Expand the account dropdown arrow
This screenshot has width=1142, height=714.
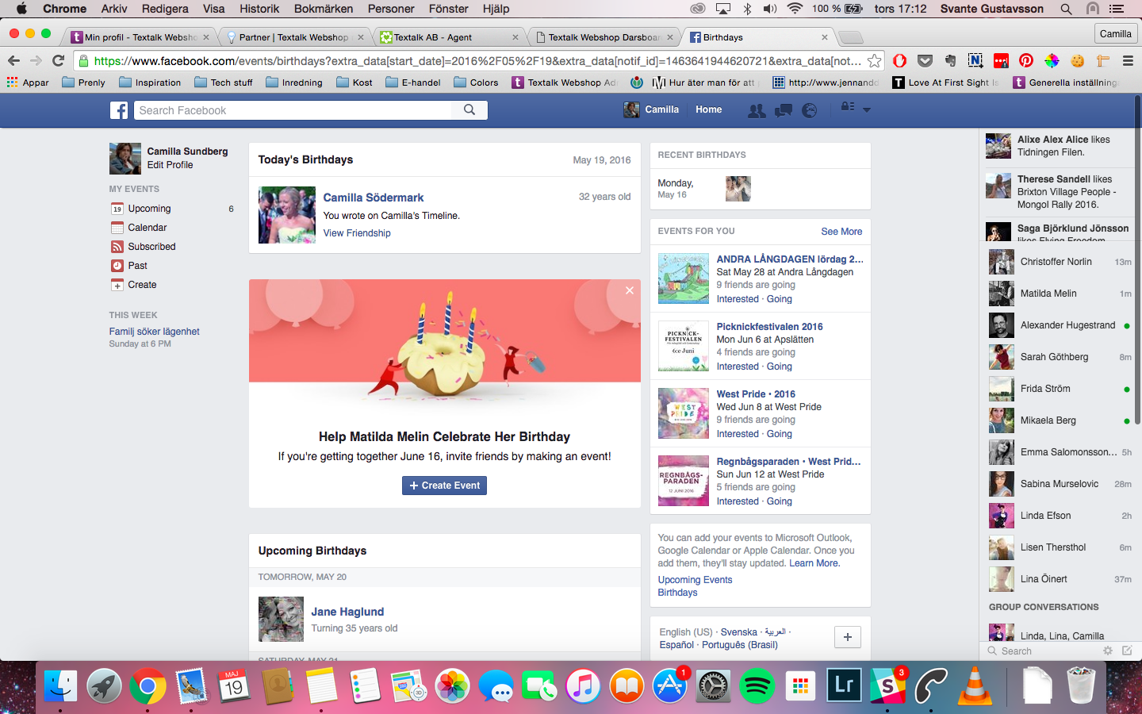tap(867, 110)
